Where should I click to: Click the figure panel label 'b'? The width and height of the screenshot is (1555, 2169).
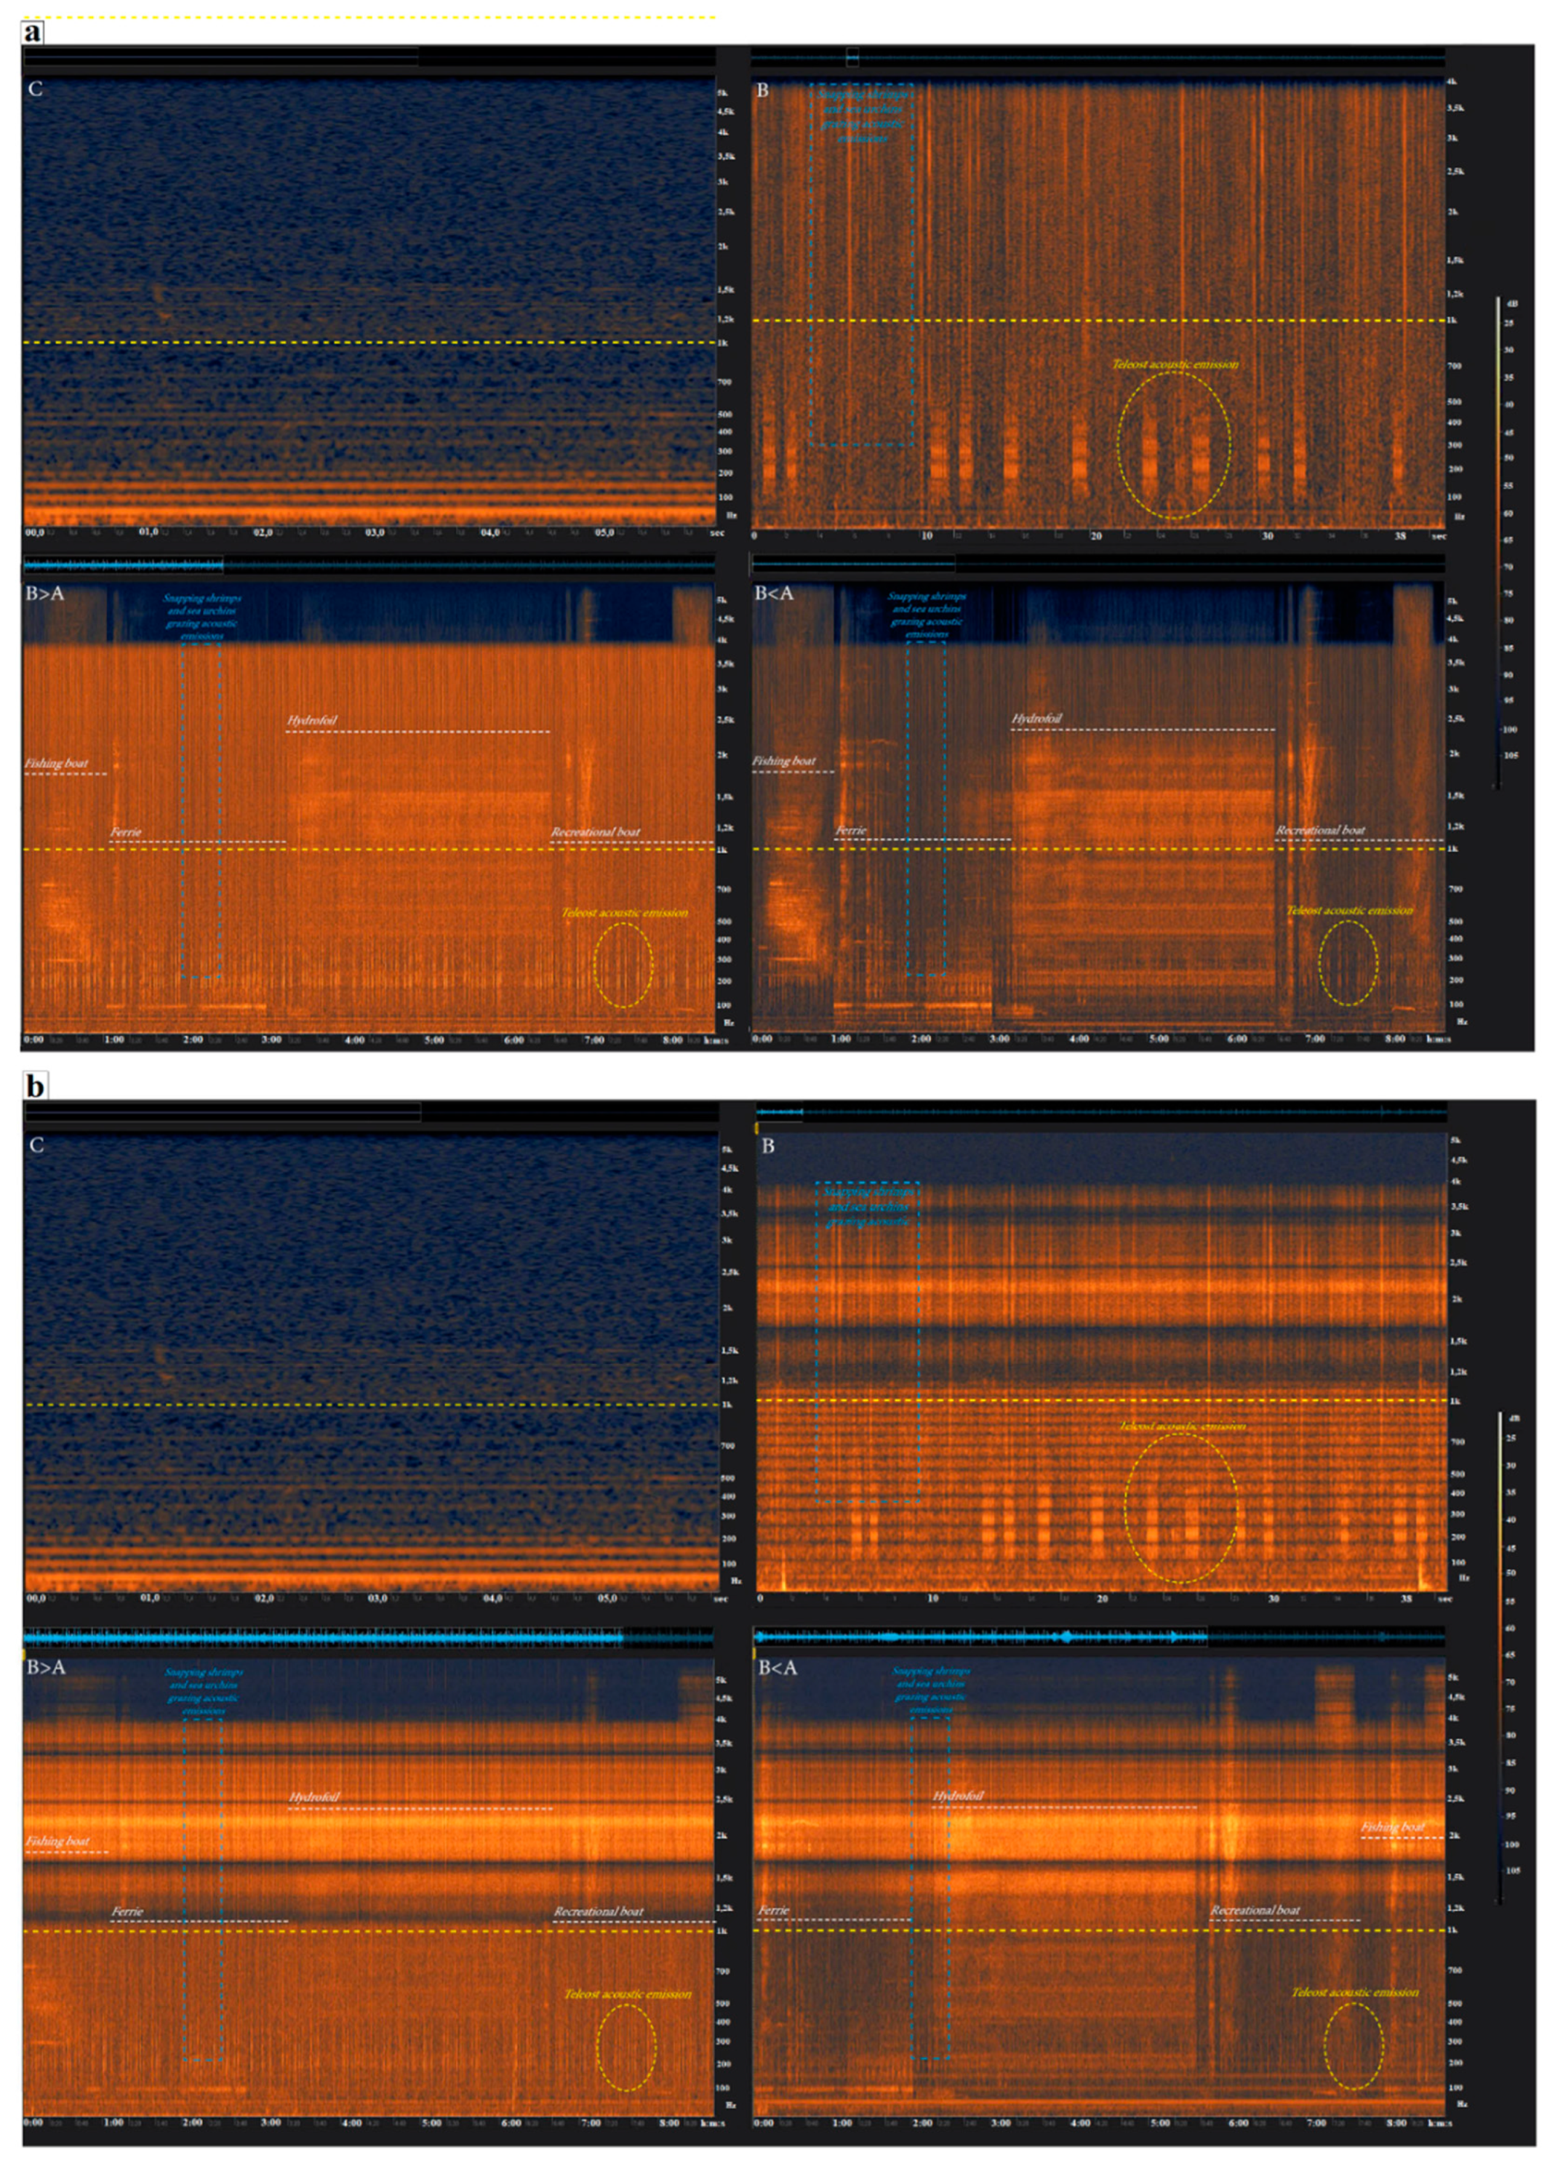[34, 1087]
